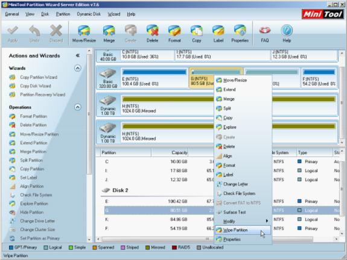Select the C: NTFS 10.0 GB partition block
Image resolution: width=347 pixels, height=260 pixels.
tap(147, 55)
